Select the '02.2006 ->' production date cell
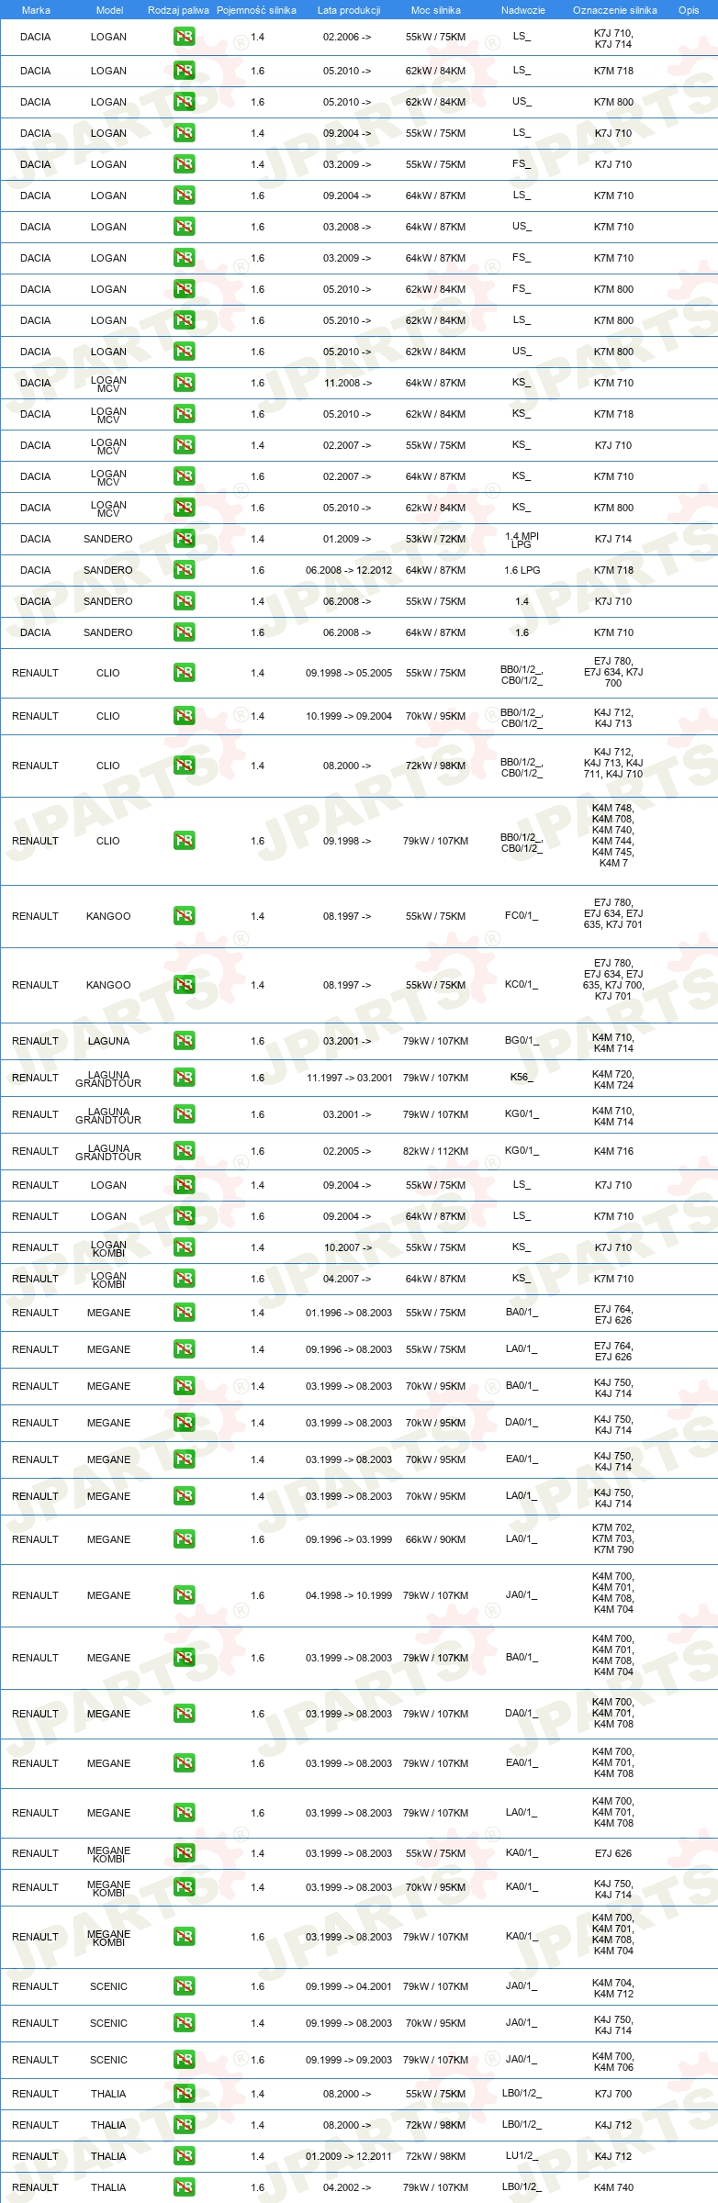Screen dimensions: 718x2203 click(x=347, y=38)
